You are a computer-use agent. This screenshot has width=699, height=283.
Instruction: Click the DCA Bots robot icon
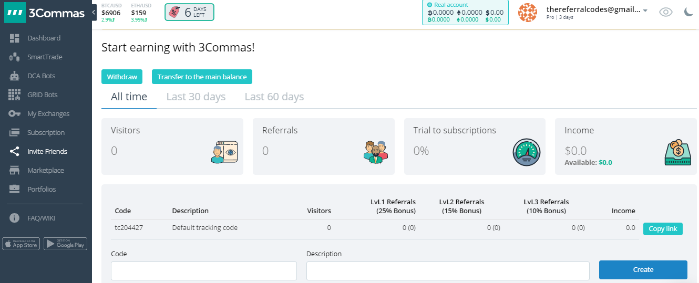point(14,76)
